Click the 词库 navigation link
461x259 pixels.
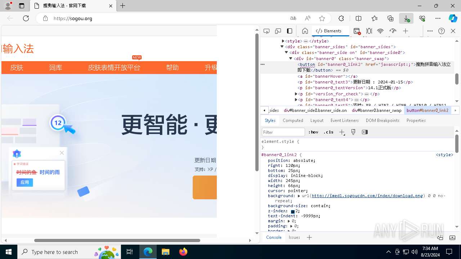click(55, 68)
